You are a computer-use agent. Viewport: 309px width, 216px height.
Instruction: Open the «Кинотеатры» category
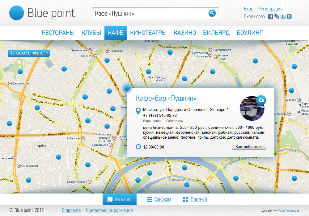pos(148,33)
